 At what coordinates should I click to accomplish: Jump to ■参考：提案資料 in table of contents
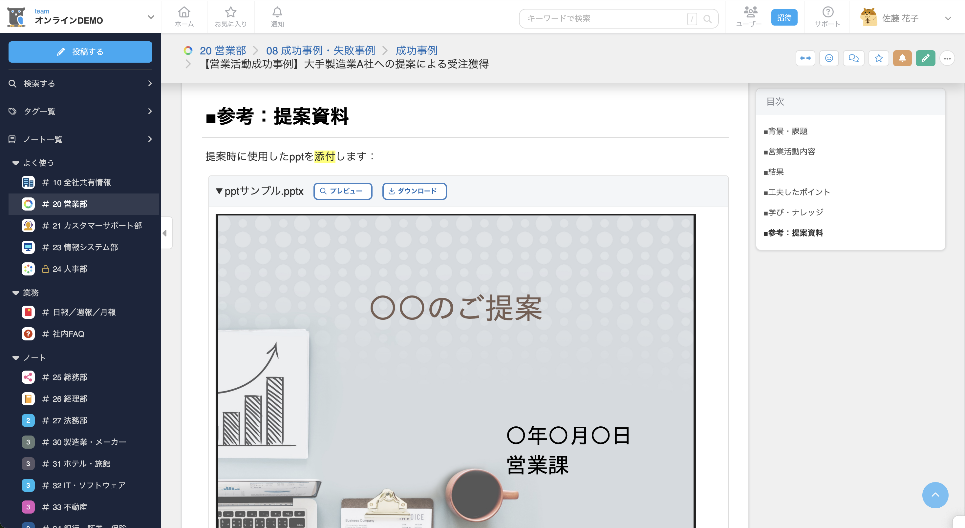793,233
